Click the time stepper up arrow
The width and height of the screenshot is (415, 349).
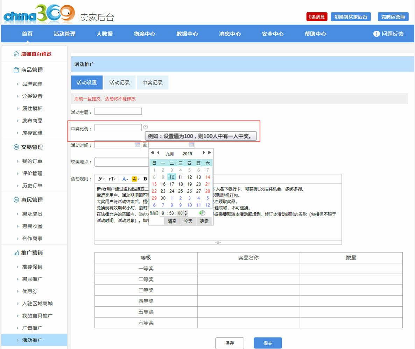click(x=185, y=212)
